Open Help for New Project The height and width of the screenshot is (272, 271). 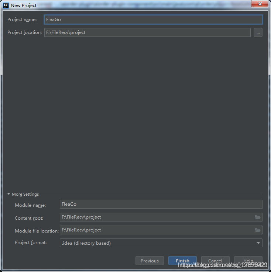click(x=248, y=261)
